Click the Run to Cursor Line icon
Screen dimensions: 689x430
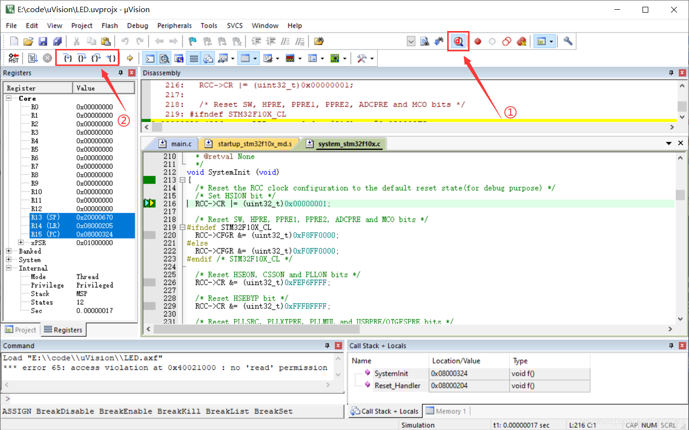point(111,58)
